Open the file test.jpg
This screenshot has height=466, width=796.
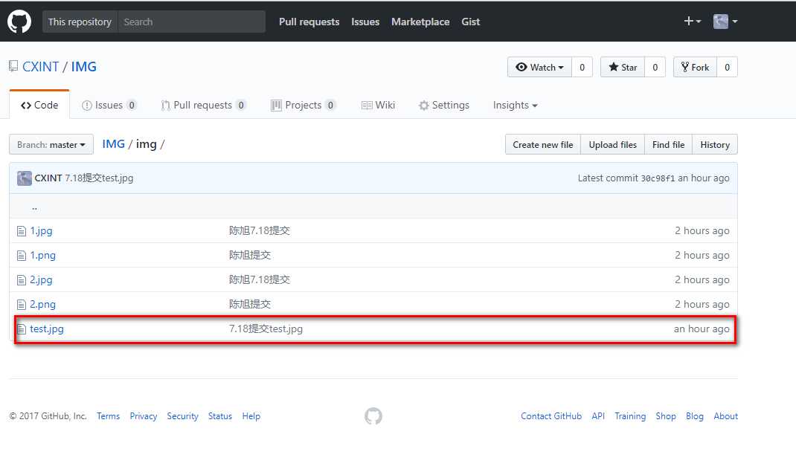47,329
